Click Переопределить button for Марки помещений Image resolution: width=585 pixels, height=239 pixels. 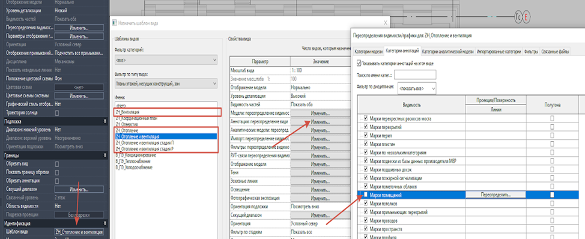(x=496, y=195)
